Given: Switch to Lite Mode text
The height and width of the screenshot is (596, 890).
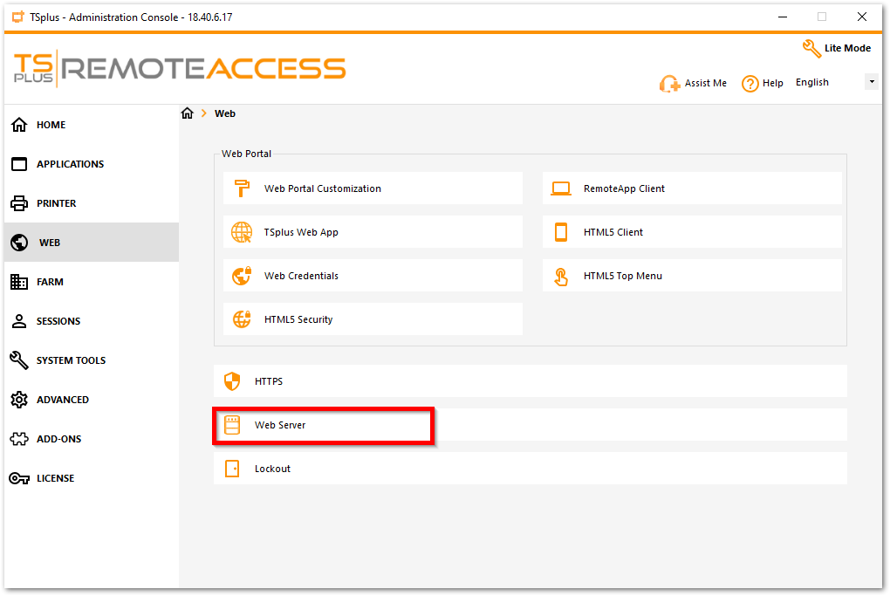Looking at the screenshot, I should pos(847,48).
